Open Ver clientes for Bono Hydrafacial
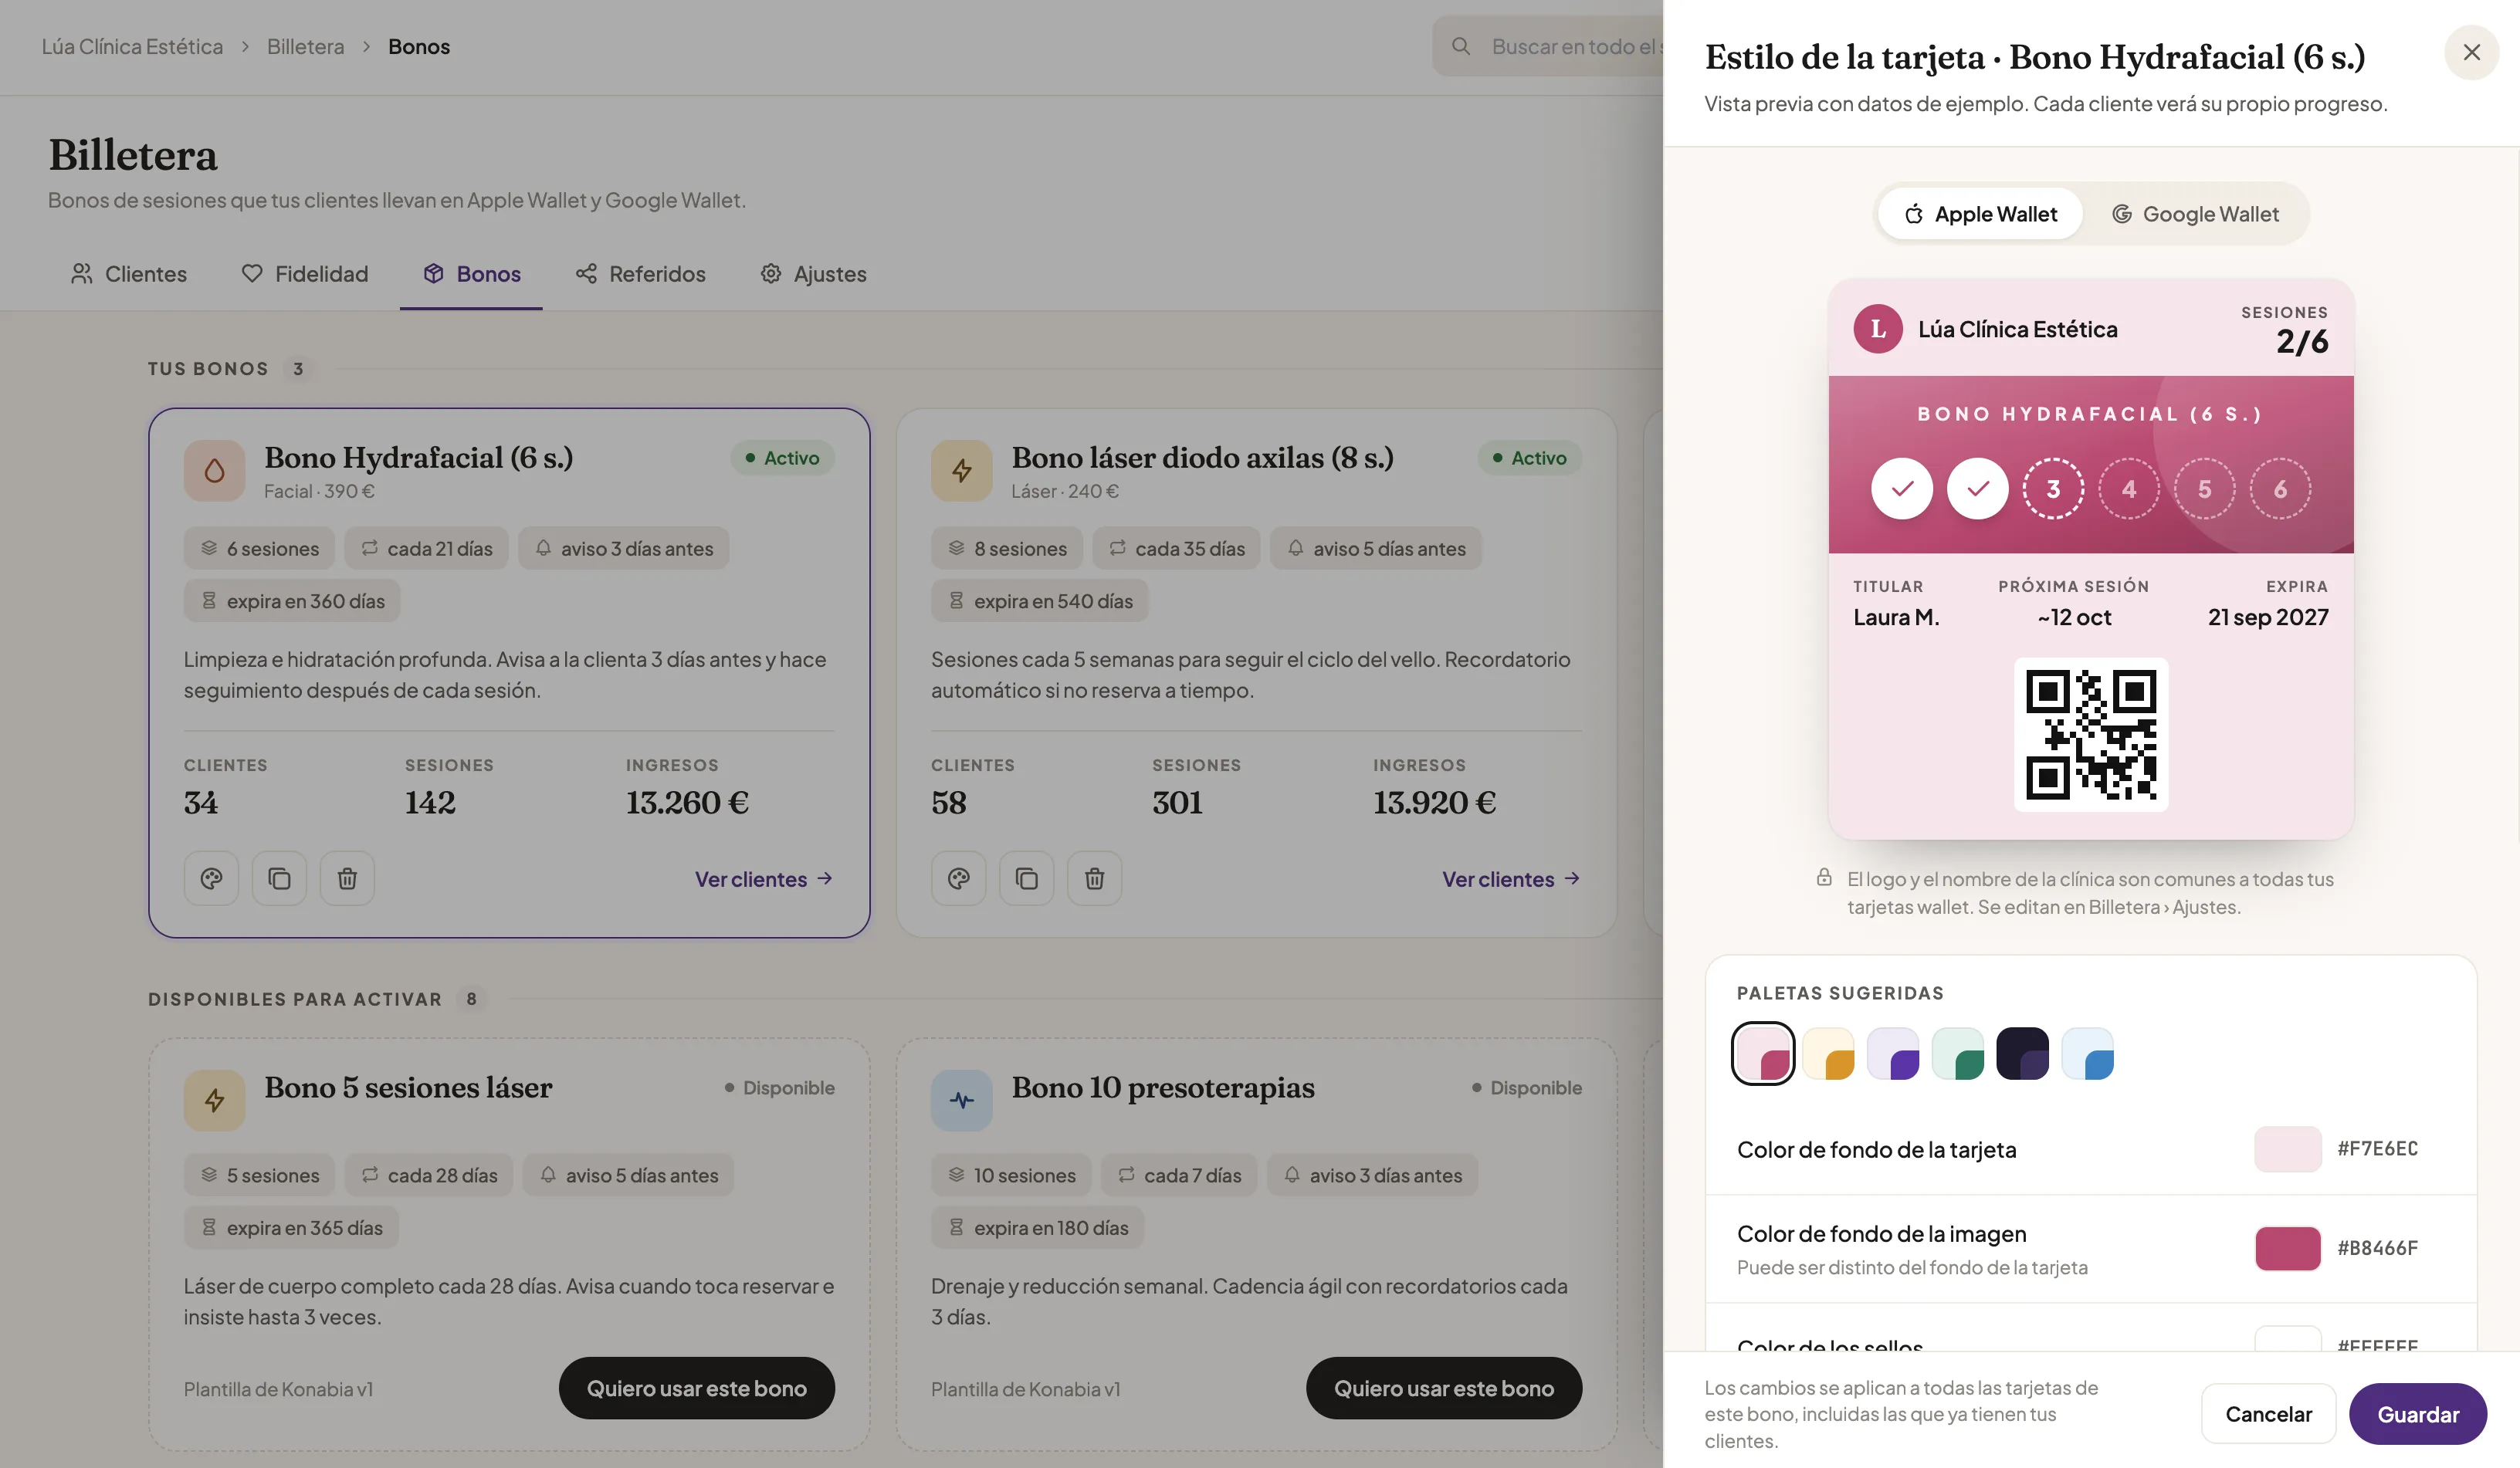This screenshot has width=2520, height=1468. point(764,879)
